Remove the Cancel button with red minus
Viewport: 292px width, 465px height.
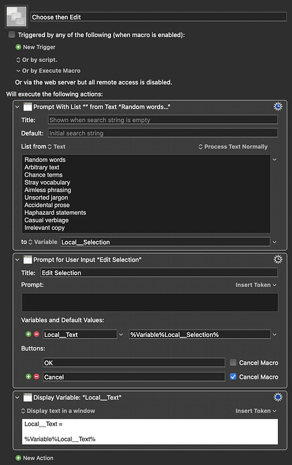[x=36, y=377]
